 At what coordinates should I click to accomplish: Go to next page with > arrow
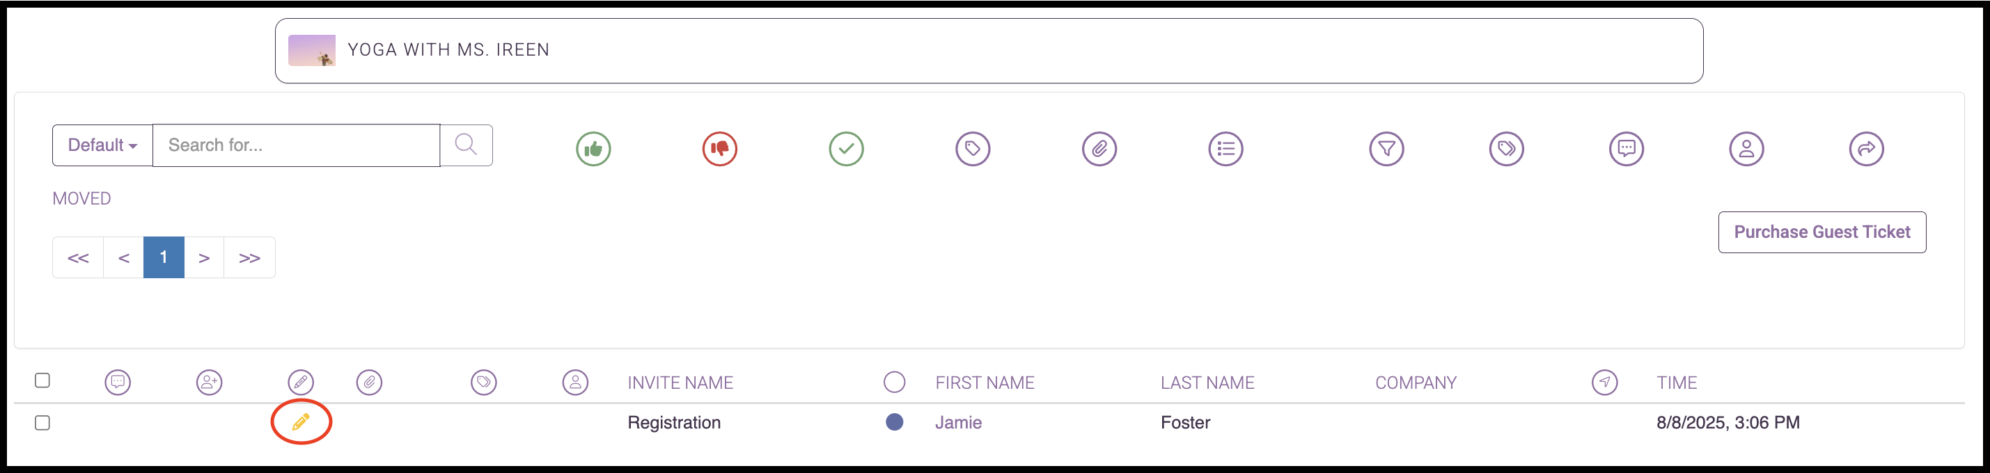[x=204, y=258]
